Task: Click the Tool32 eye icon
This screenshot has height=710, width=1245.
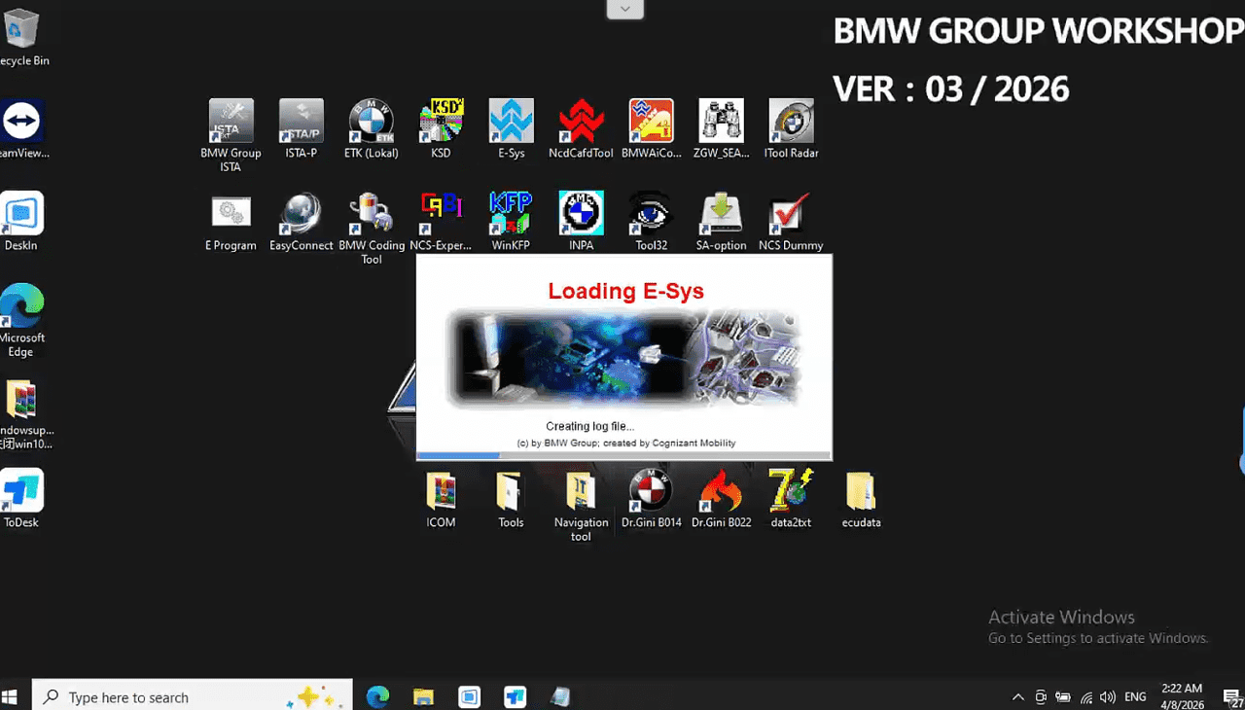Action: [x=651, y=215]
